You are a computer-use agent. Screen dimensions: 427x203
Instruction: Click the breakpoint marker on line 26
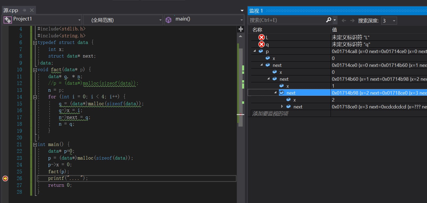[x=5, y=178]
